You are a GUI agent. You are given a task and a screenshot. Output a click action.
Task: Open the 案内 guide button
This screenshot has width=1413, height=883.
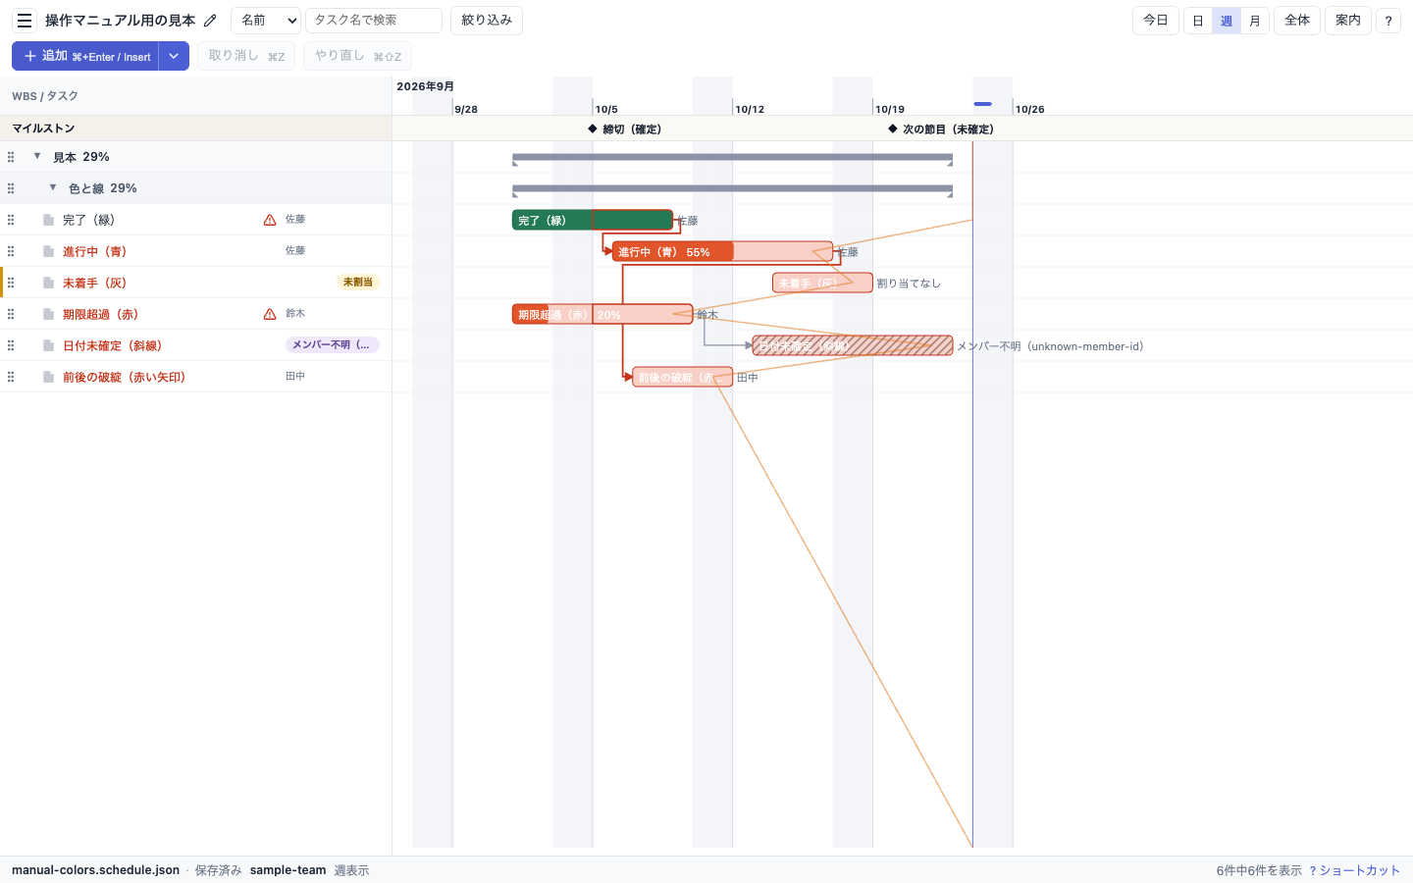[x=1348, y=21]
